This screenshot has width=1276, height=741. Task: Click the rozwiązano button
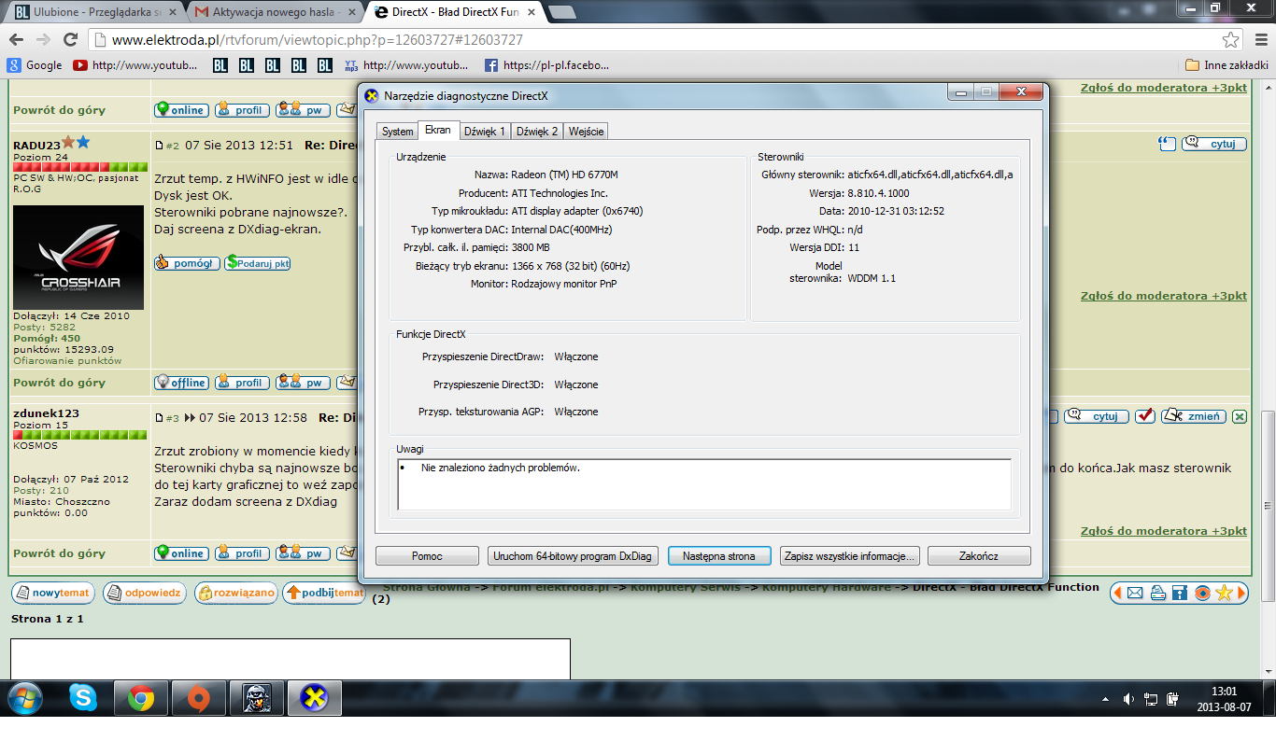tap(235, 593)
